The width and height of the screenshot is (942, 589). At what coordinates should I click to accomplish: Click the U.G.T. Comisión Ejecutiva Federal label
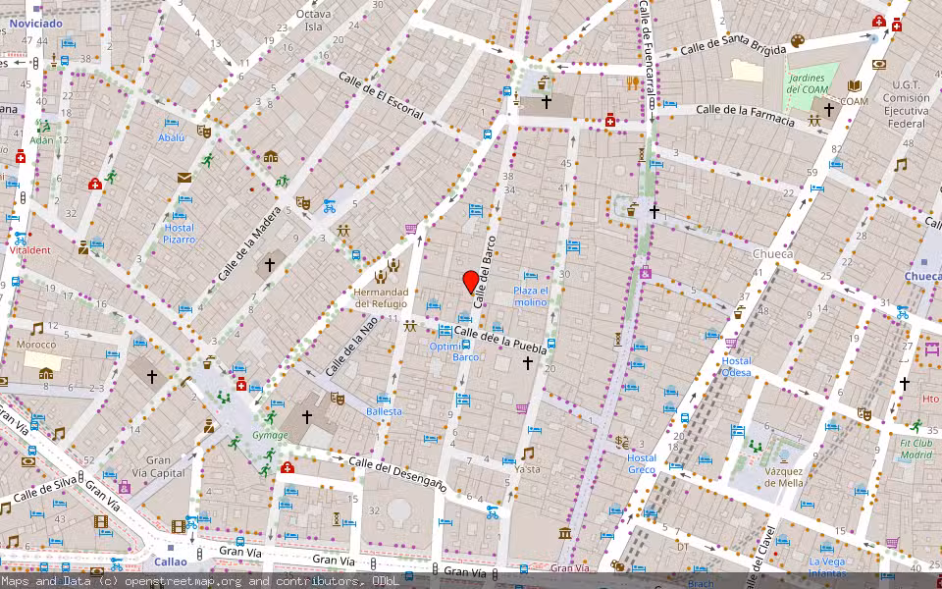coord(906,104)
